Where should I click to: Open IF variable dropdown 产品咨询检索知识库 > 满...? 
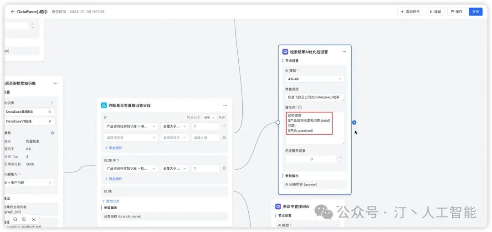[131, 126]
